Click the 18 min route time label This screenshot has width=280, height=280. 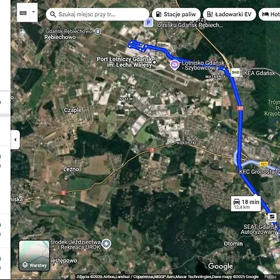point(251,202)
